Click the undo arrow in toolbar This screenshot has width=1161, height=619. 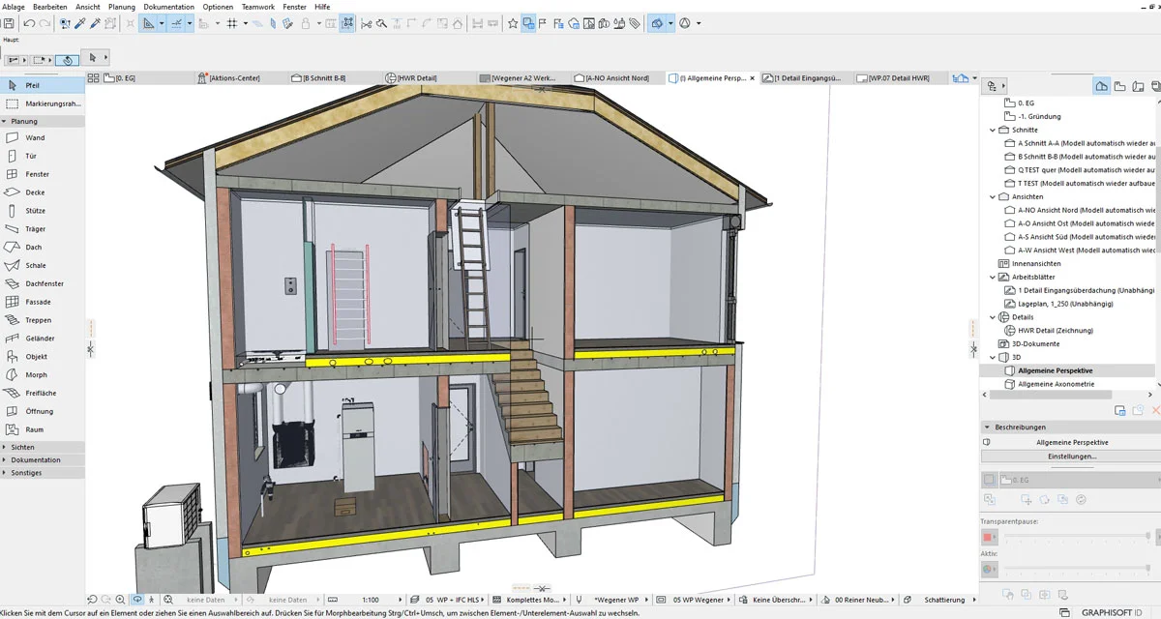tap(31, 23)
